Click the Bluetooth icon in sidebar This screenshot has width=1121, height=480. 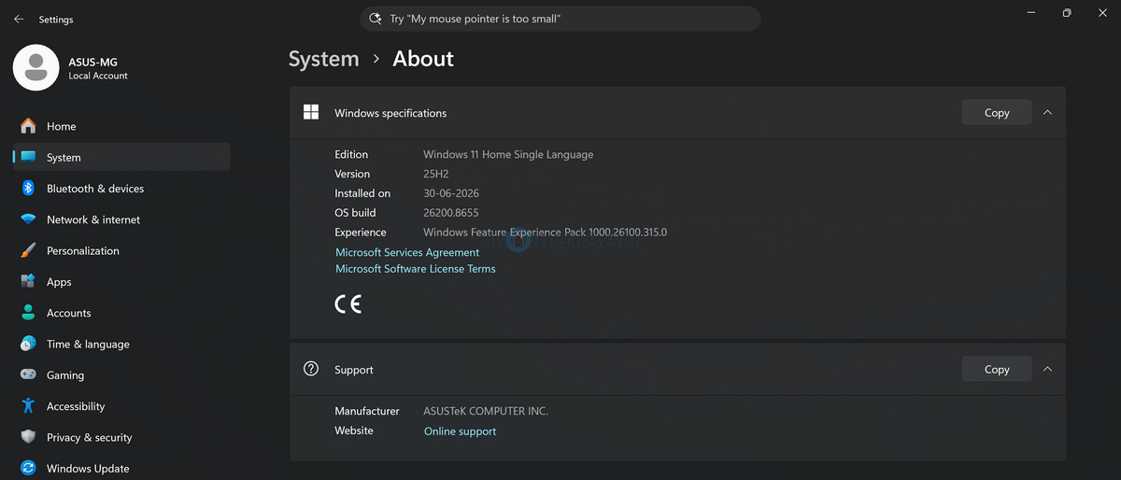[28, 188]
